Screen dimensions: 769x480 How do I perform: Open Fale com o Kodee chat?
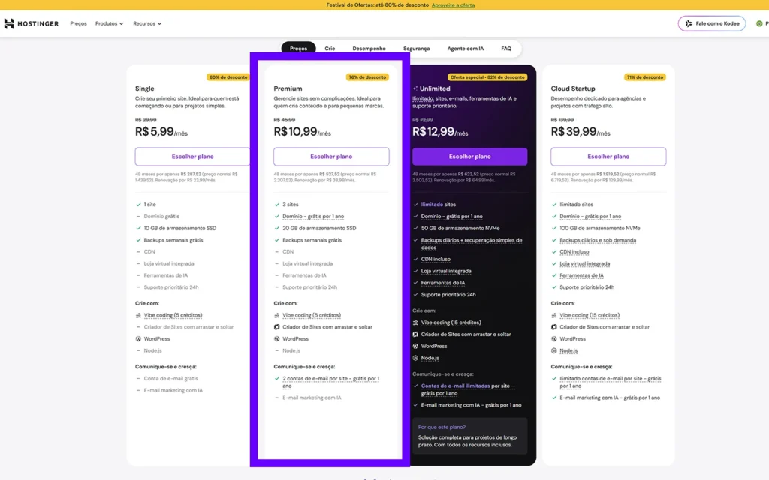712,23
